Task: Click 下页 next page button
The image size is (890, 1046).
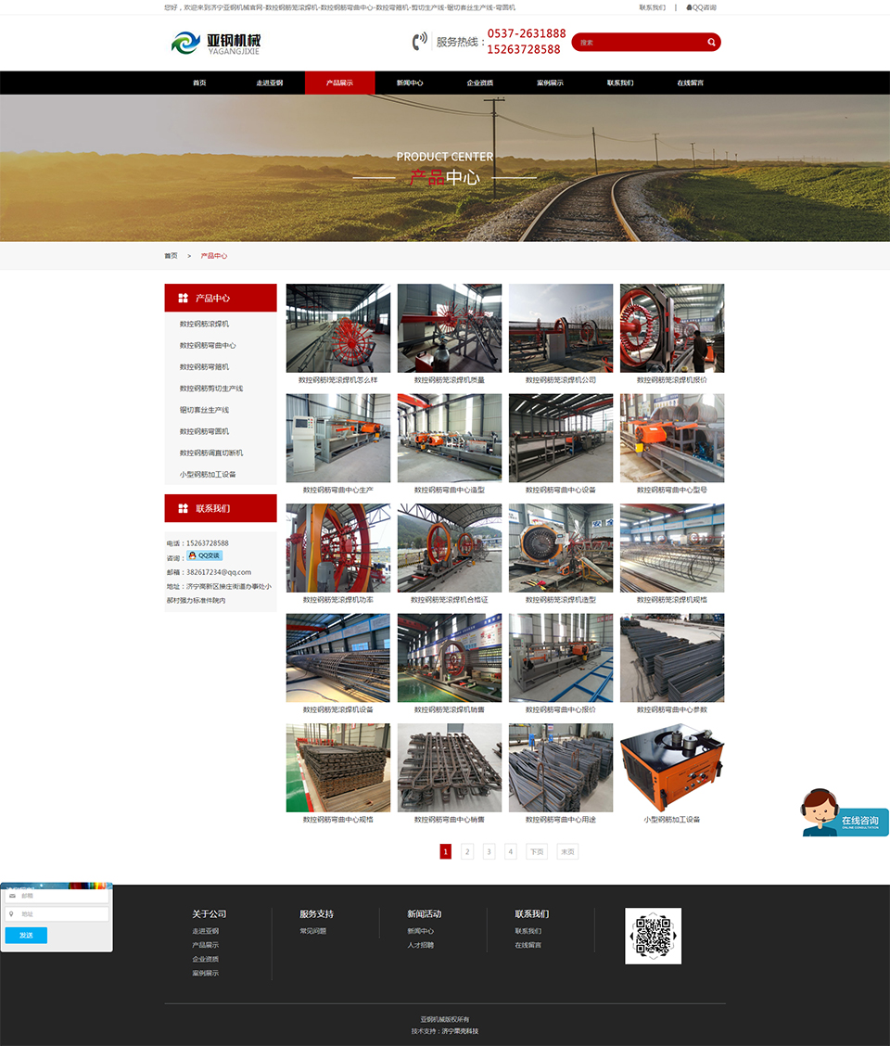Action: point(537,851)
